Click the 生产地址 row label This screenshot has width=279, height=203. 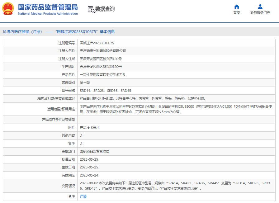[x=68, y=67]
